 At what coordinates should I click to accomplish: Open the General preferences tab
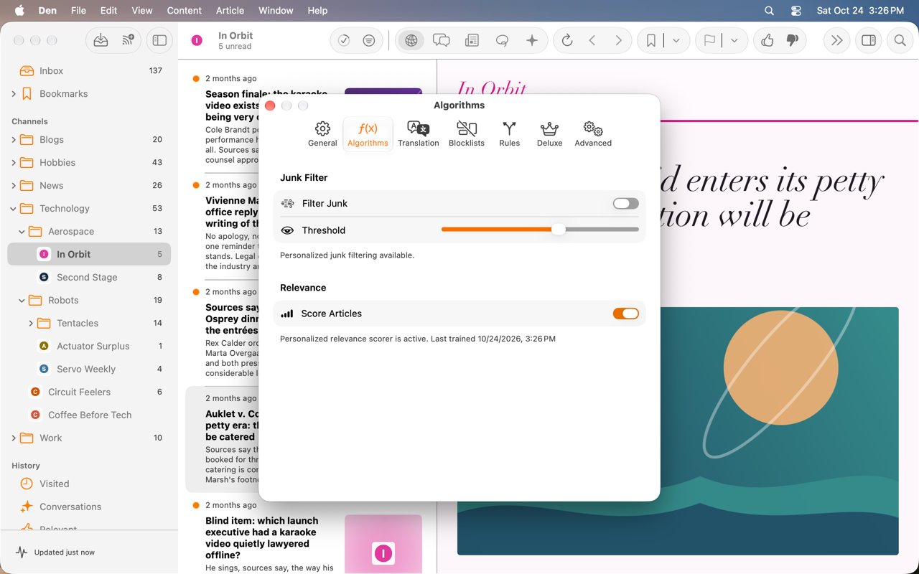click(x=322, y=134)
